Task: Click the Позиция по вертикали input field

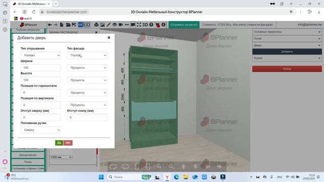Action: pyautogui.click(x=40, y=105)
